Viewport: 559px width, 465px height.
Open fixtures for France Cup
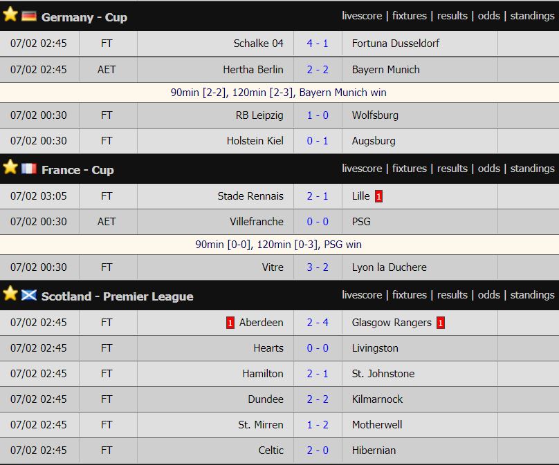pos(410,169)
